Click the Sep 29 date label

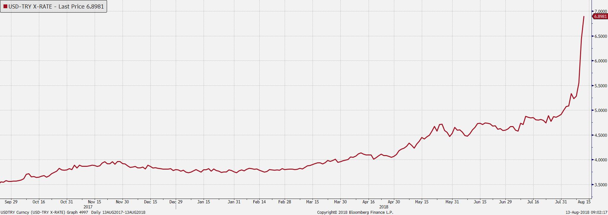(x=11, y=202)
